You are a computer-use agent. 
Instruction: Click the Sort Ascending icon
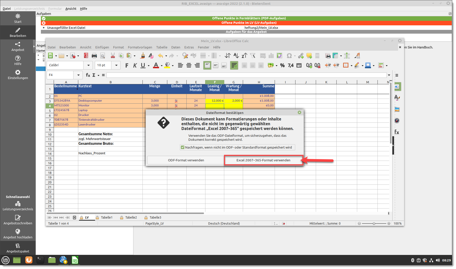point(236,56)
